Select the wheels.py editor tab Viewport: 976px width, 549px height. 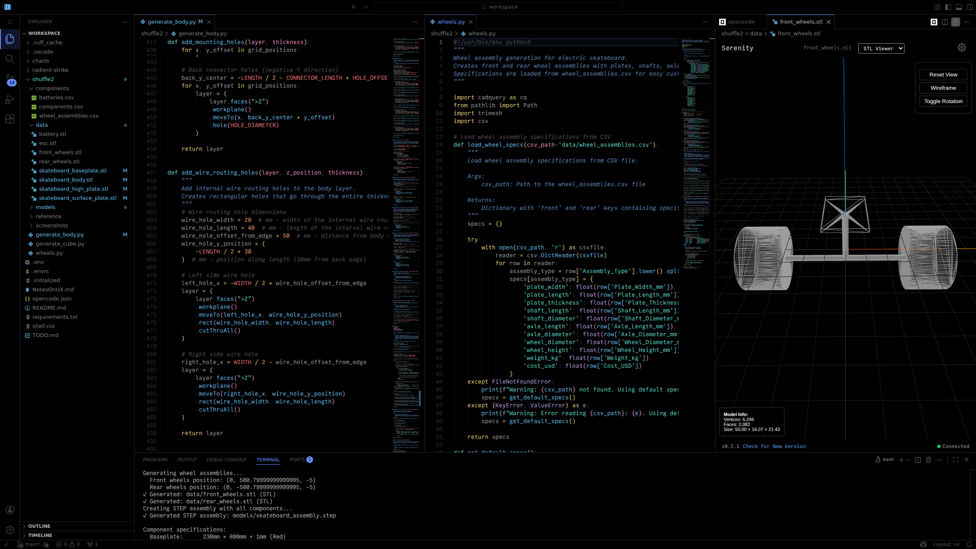click(451, 22)
